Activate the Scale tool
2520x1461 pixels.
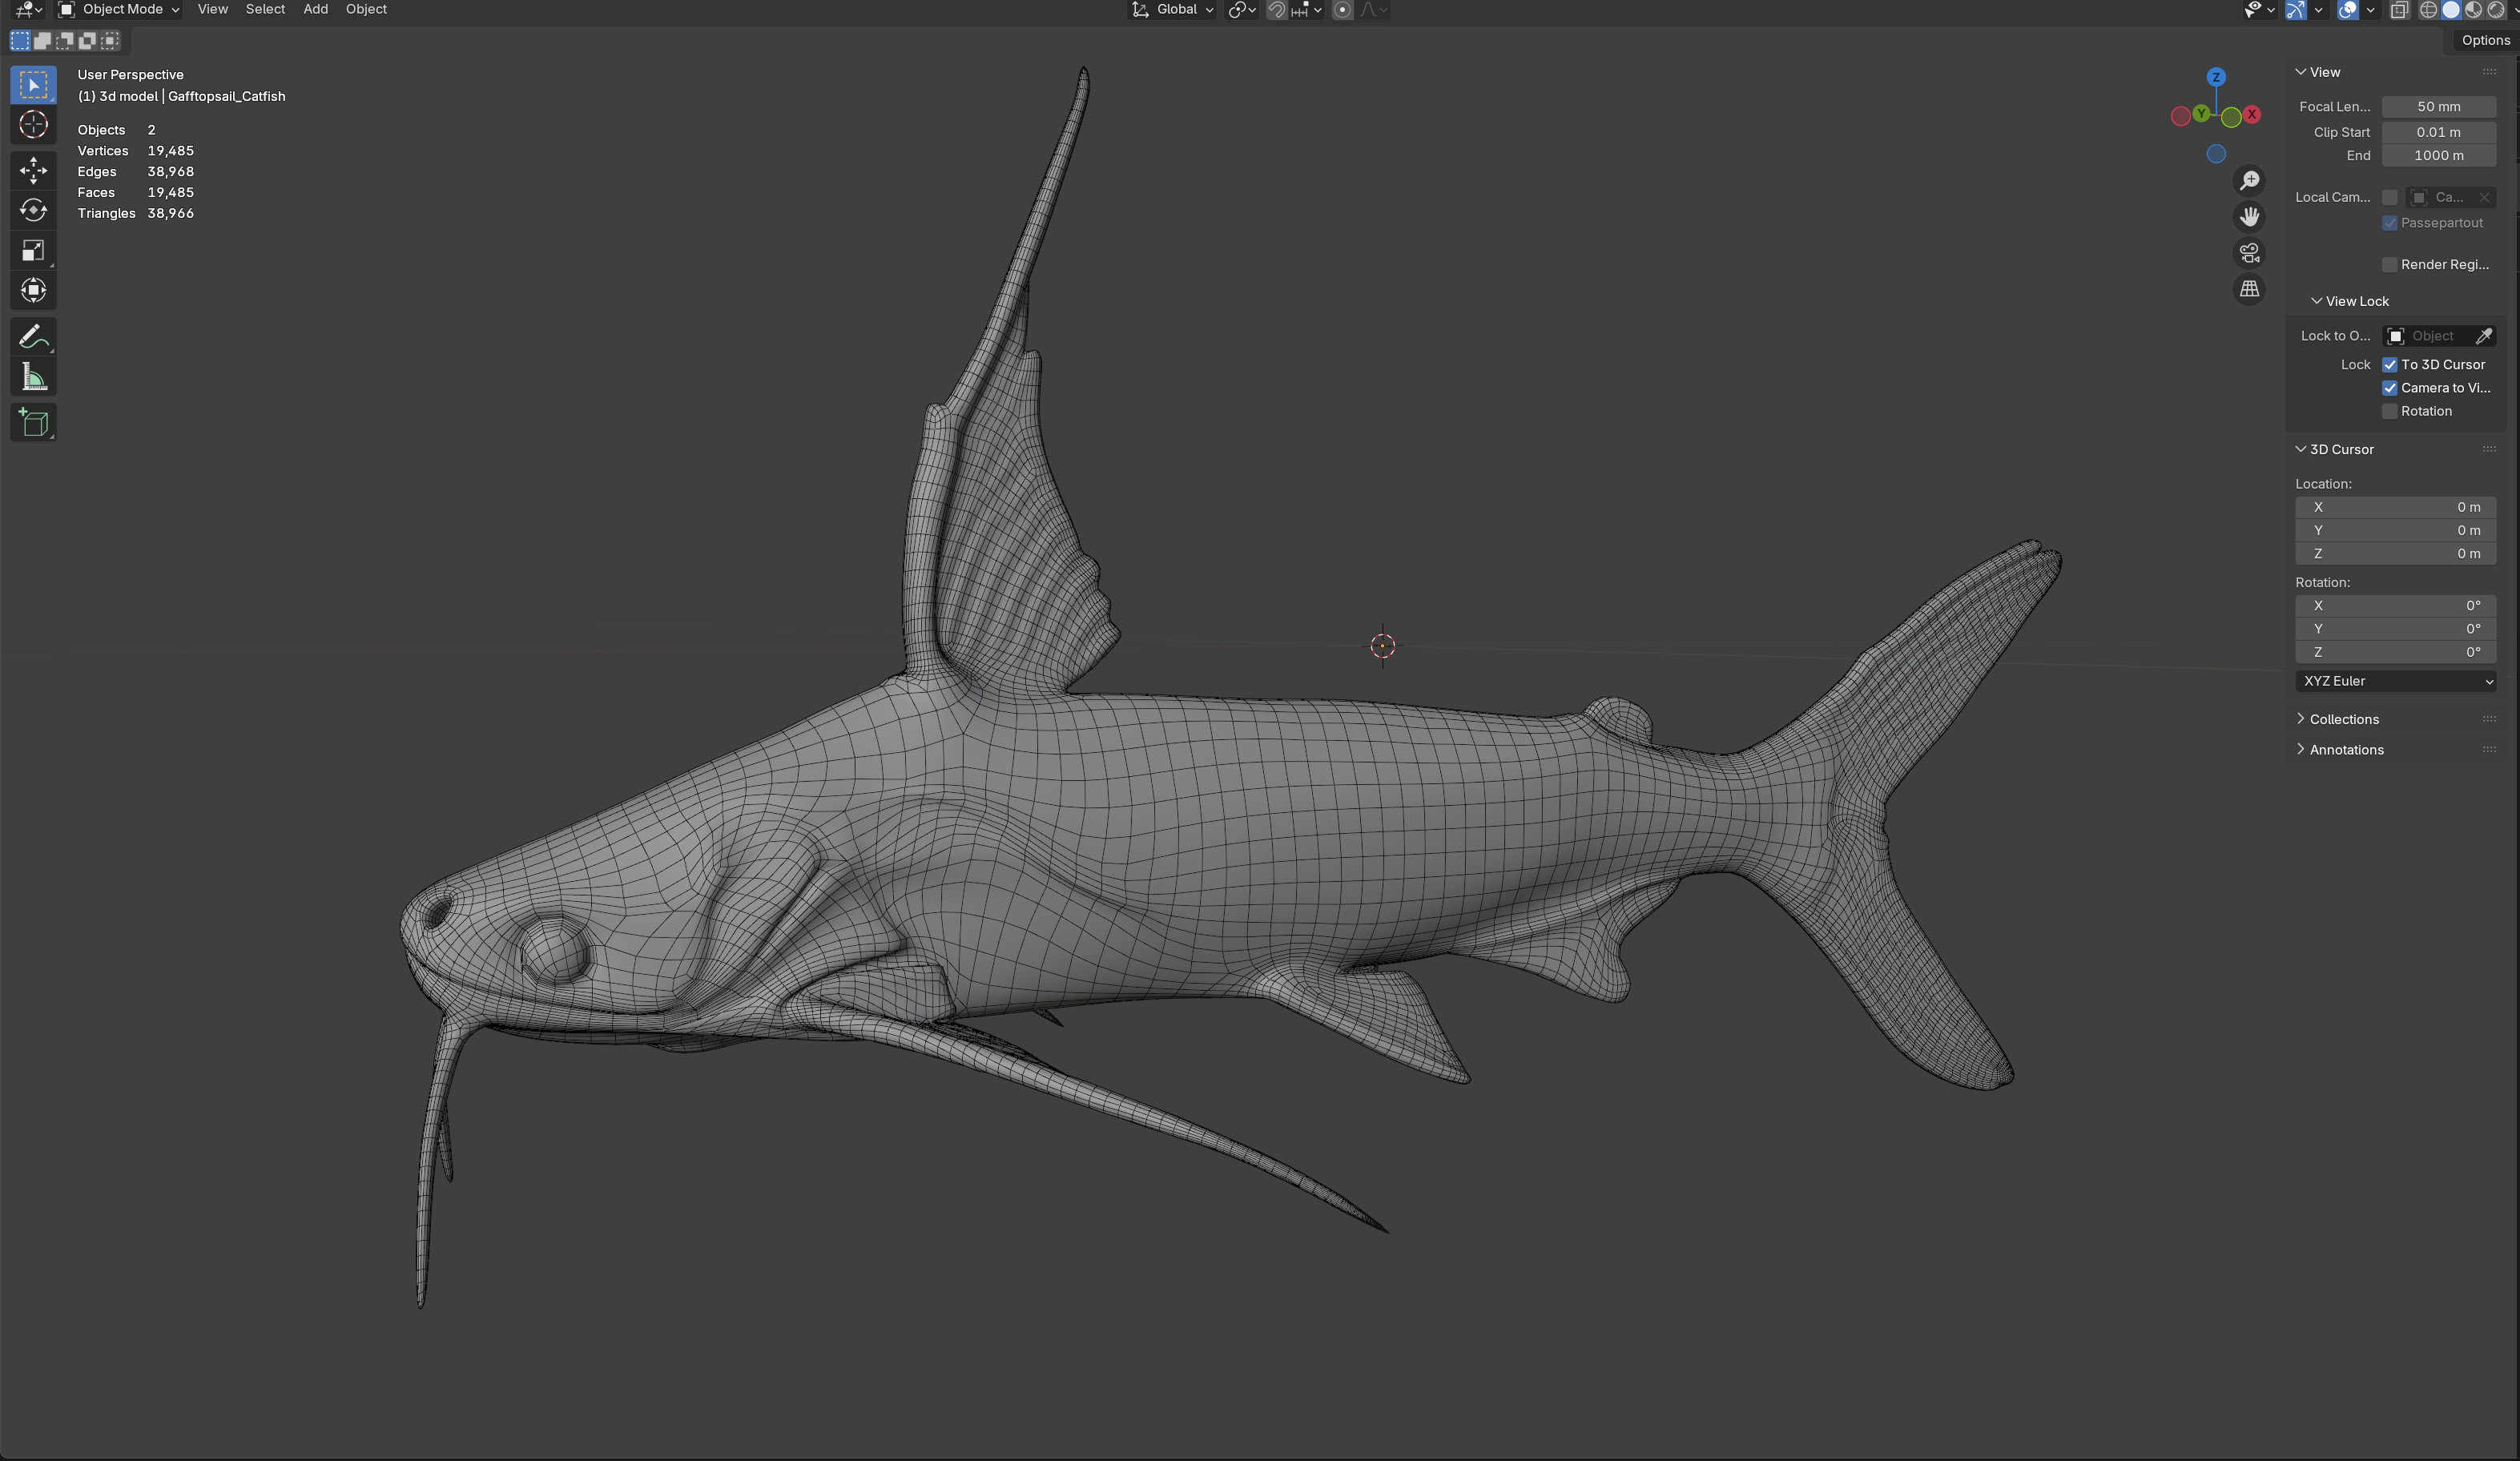tap(33, 250)
